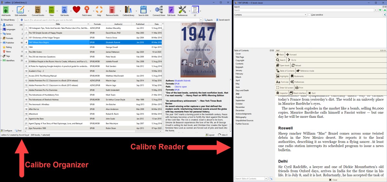Click the Convert books toolbar icon
The image size is (387, 182).
point(38,10)
